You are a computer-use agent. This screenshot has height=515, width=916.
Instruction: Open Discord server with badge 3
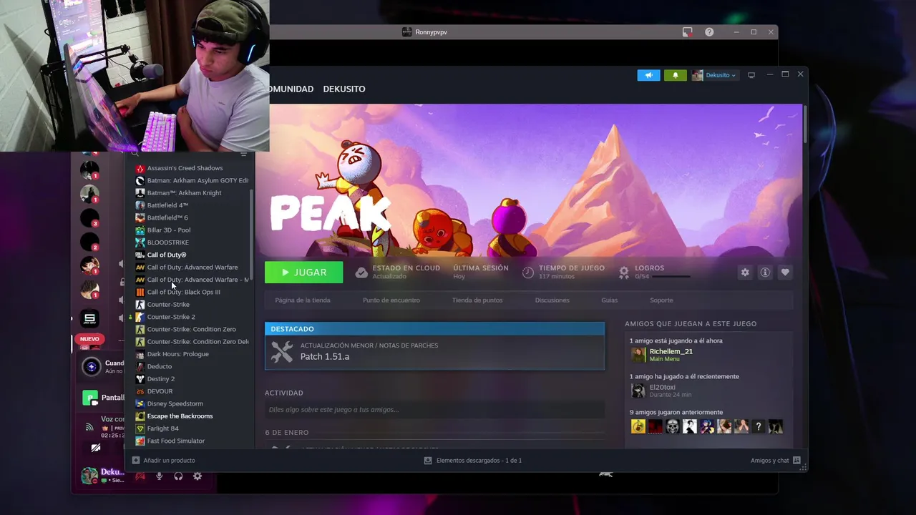pyautogui.click(x=89, y=217)
